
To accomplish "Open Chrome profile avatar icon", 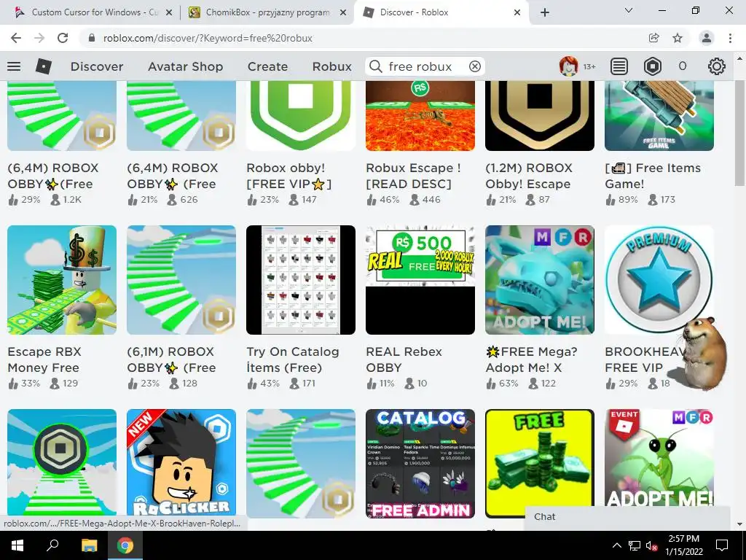I will pyautogui.click(x=707, y=38).
